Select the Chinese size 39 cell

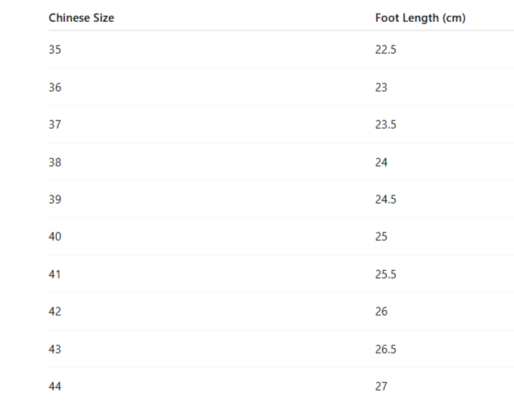[x=55, y=199]
